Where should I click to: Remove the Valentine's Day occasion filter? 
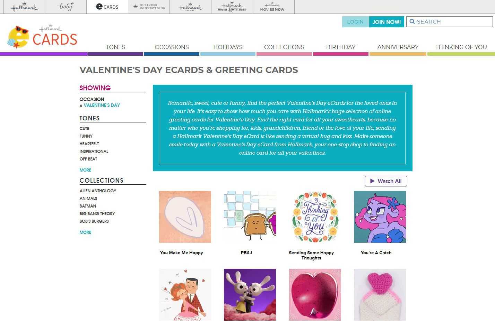pyautogui.click(x=81, y=106)
